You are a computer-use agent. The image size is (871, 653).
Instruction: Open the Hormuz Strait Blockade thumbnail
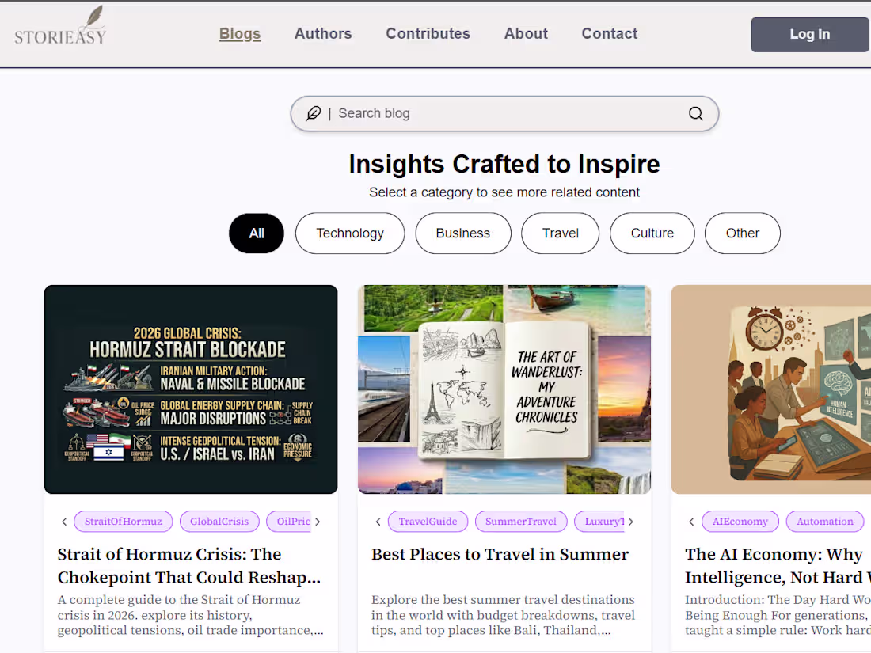(191, 389)
